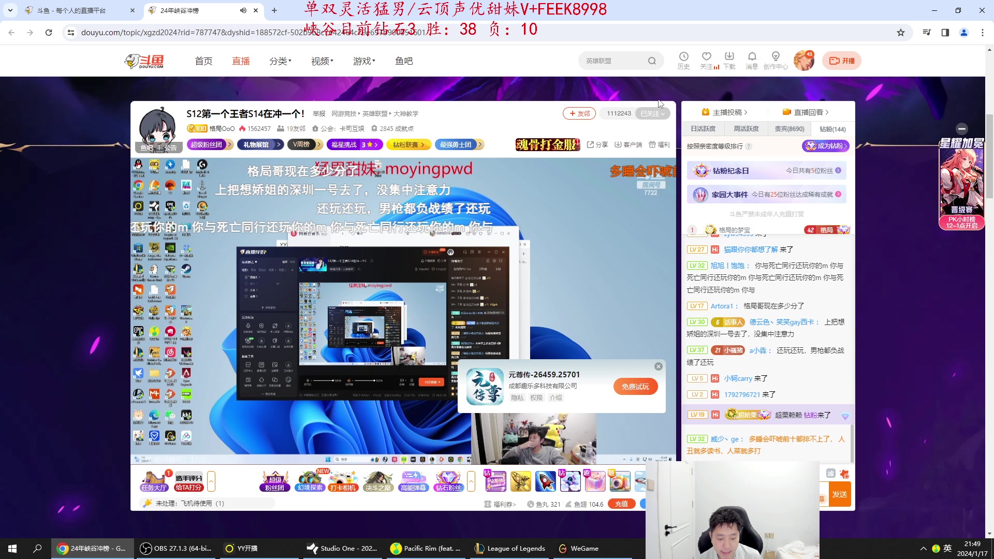Click the 分享 share icon
Viewport: 994px width, 559px height.
click(597, 144)
